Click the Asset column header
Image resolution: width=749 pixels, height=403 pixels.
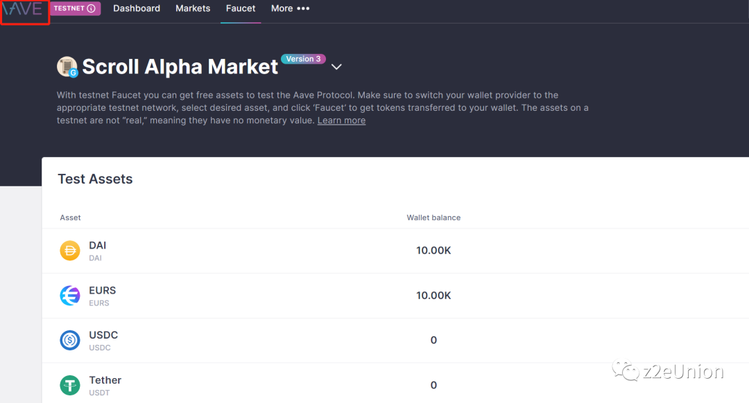[x=71, y=217]
